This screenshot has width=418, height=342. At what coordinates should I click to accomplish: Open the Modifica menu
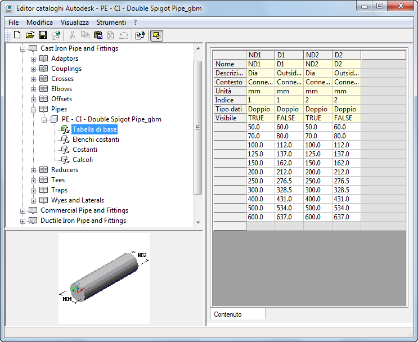[x=40, y=22]
